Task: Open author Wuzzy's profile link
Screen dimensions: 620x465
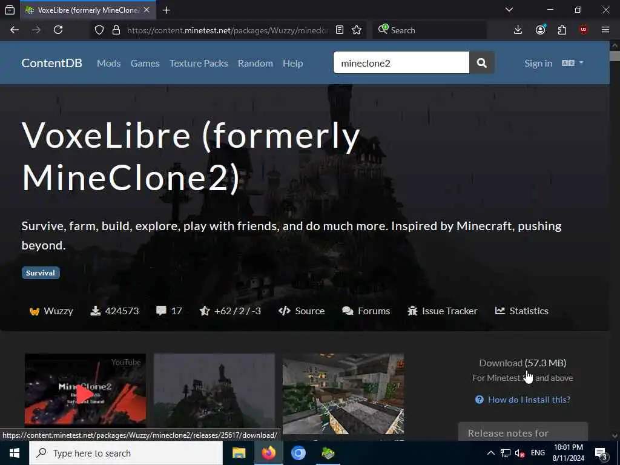Action: tap(51, 311)
